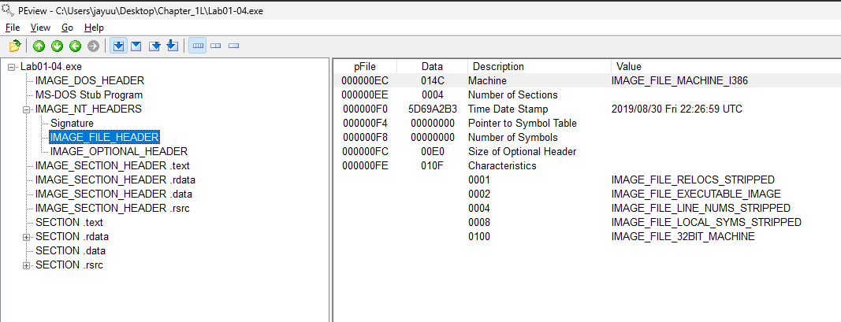841x322 pixels.
Task: Select IMAGE_DOS_HEADER in the tree
Action: click(90, 81)
